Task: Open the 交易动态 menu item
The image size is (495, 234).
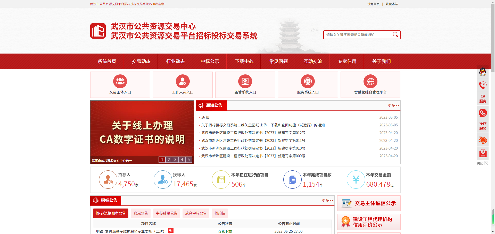Action: coord(141,61)
